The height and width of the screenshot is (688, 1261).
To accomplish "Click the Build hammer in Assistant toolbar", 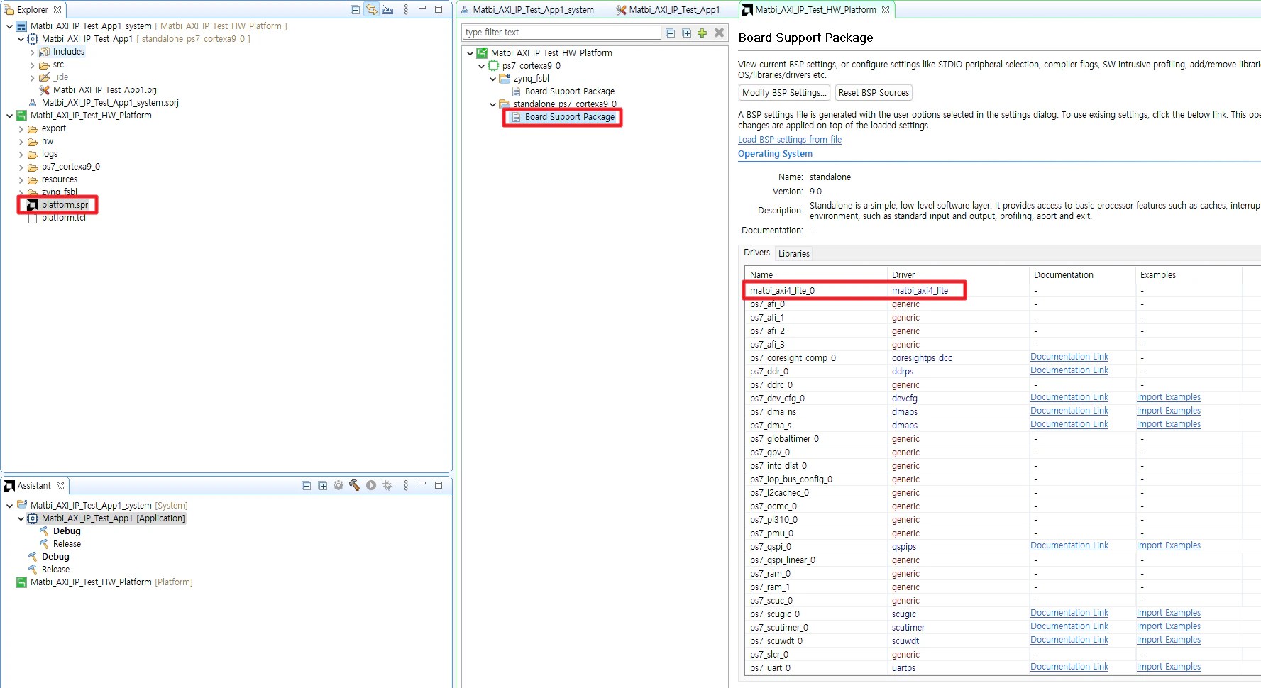I will coord(355,486).
